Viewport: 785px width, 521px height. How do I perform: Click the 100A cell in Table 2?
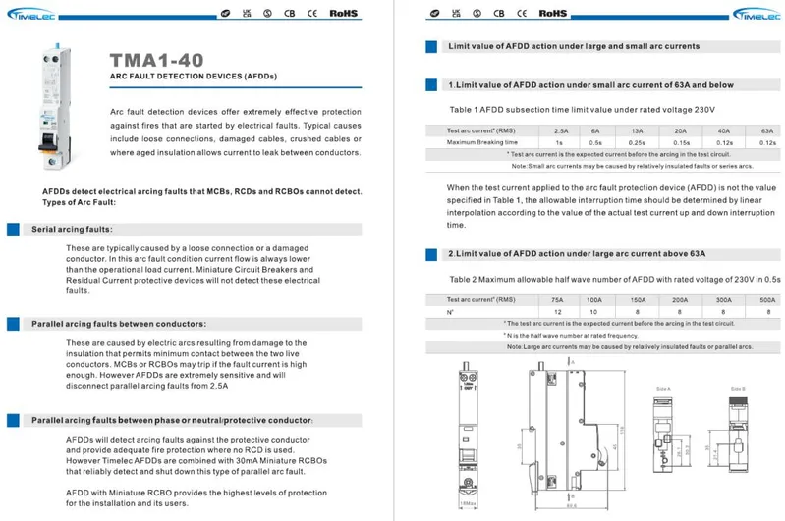point(594,300)
